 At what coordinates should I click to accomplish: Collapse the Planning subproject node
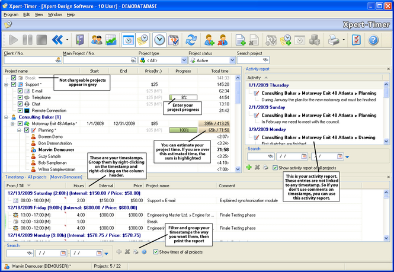19,130
